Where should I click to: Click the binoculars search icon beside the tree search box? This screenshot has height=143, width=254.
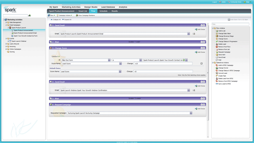29,16
